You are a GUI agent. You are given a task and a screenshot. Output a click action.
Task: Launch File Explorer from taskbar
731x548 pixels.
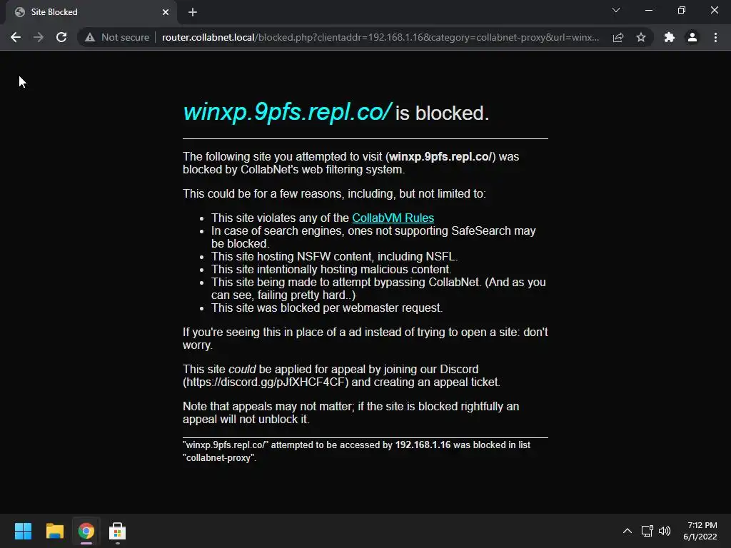54,531
